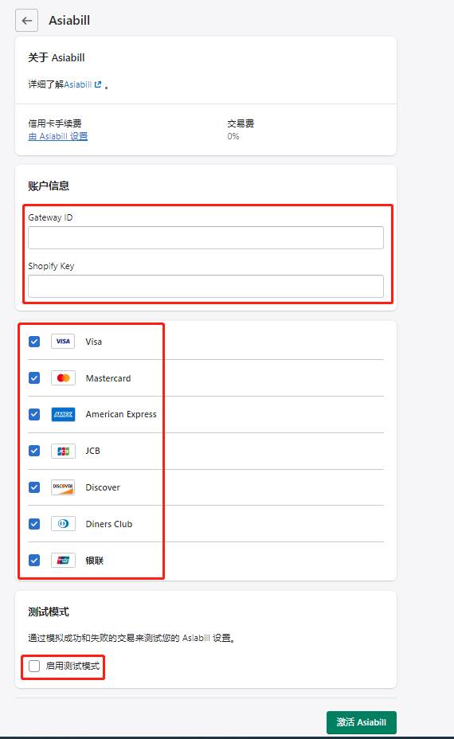Click the 关于 Asiabill heading

click(x=57, y=57)
